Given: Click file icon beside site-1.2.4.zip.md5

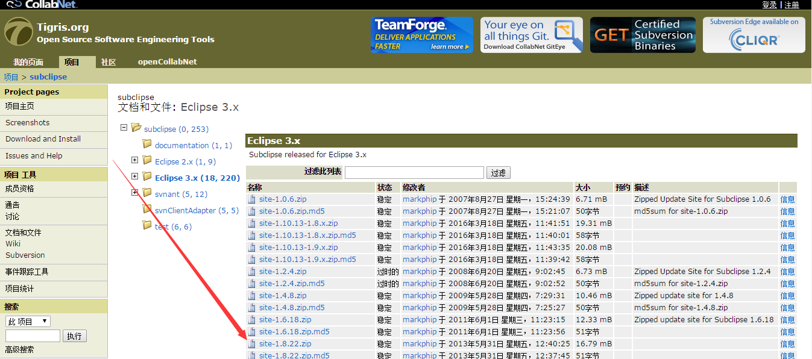Looking at the screenshot, I should (x=252, y=284).
